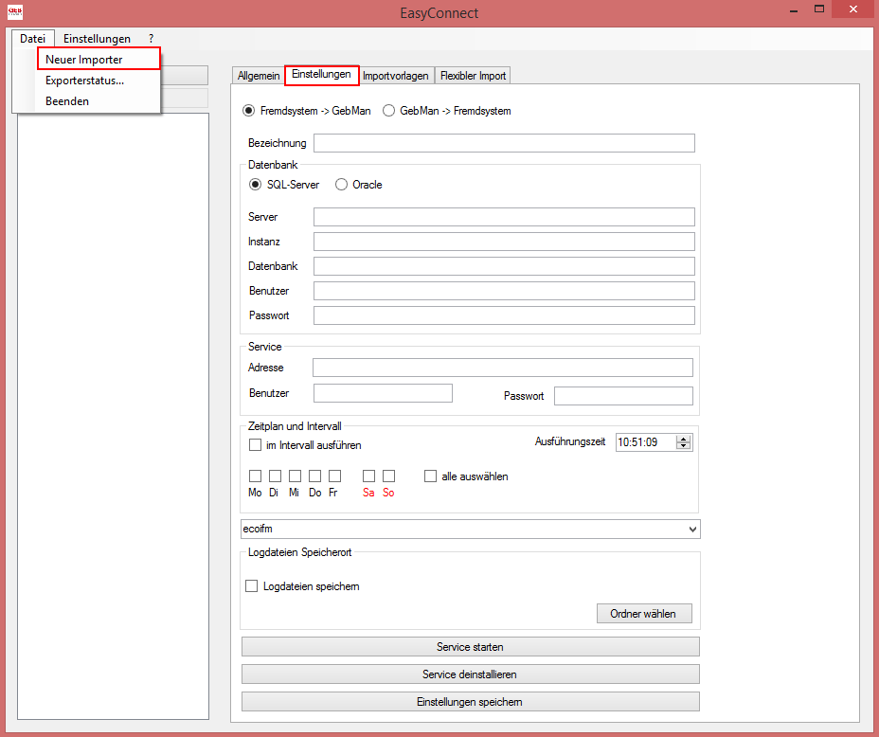This screenshot has height=737, width=879.
Task: Enable "Logdateien speichern"
Action: [x=251, y=585]
